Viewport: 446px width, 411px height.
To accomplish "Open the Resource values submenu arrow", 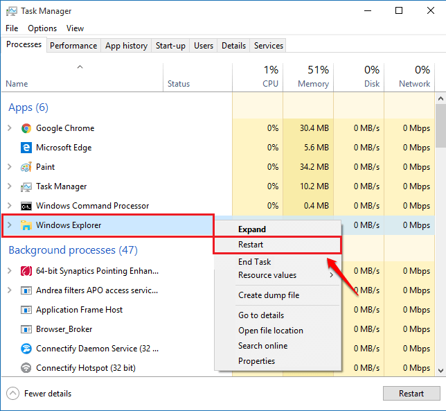I will coord(331,275).
